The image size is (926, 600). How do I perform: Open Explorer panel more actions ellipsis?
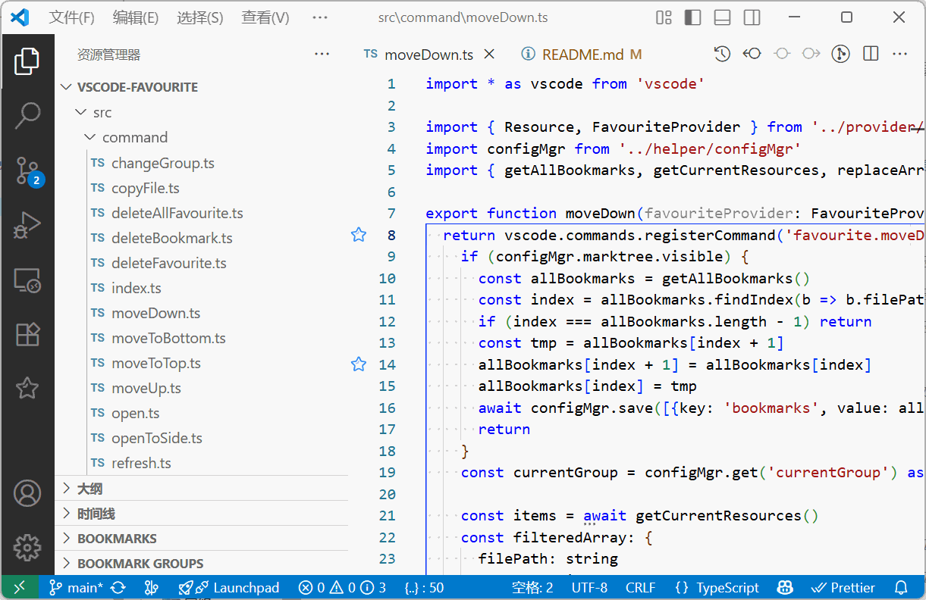pyautogui.click(x=322, y=54)
